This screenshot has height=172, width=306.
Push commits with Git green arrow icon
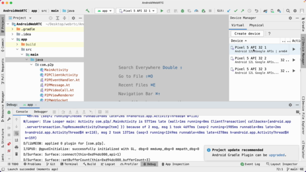242,11
